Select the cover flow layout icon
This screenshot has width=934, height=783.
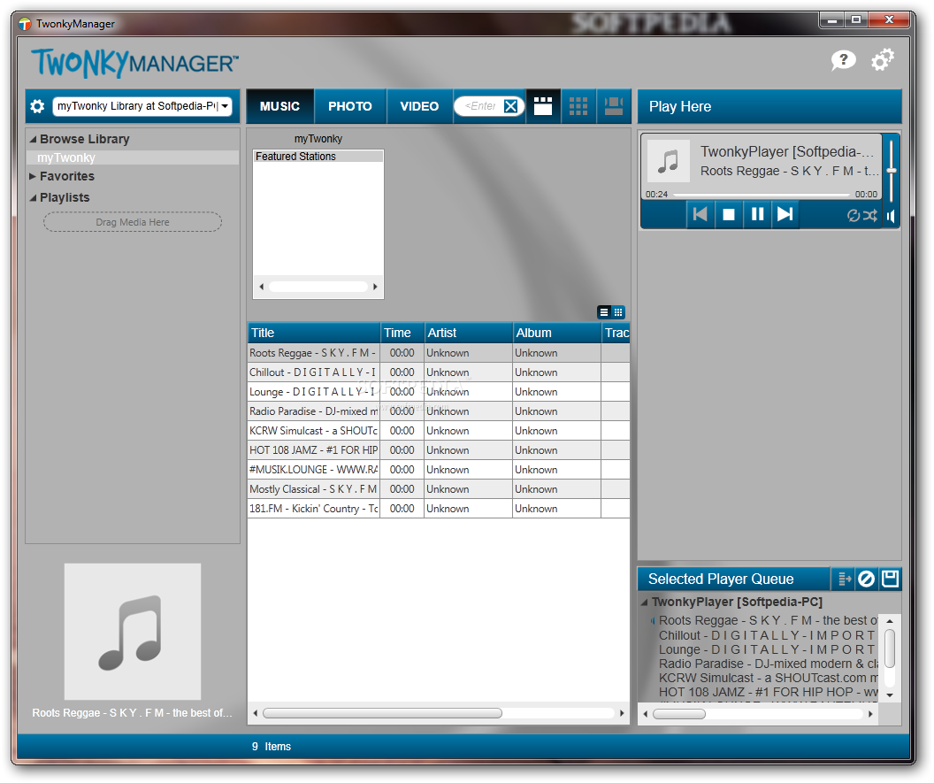614,106
